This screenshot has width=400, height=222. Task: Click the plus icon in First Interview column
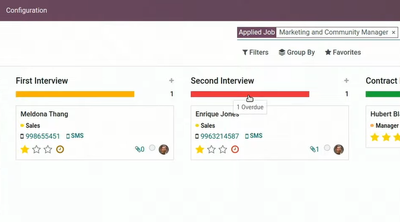pos(171,81)
